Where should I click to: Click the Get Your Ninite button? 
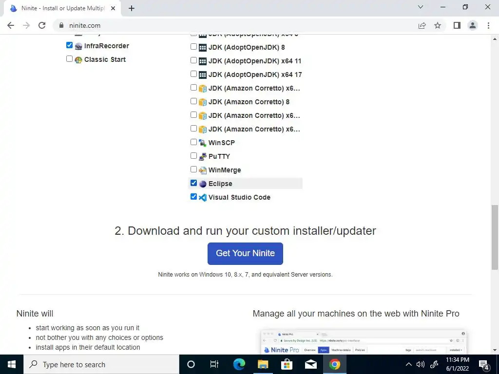[x=246, y=253]
